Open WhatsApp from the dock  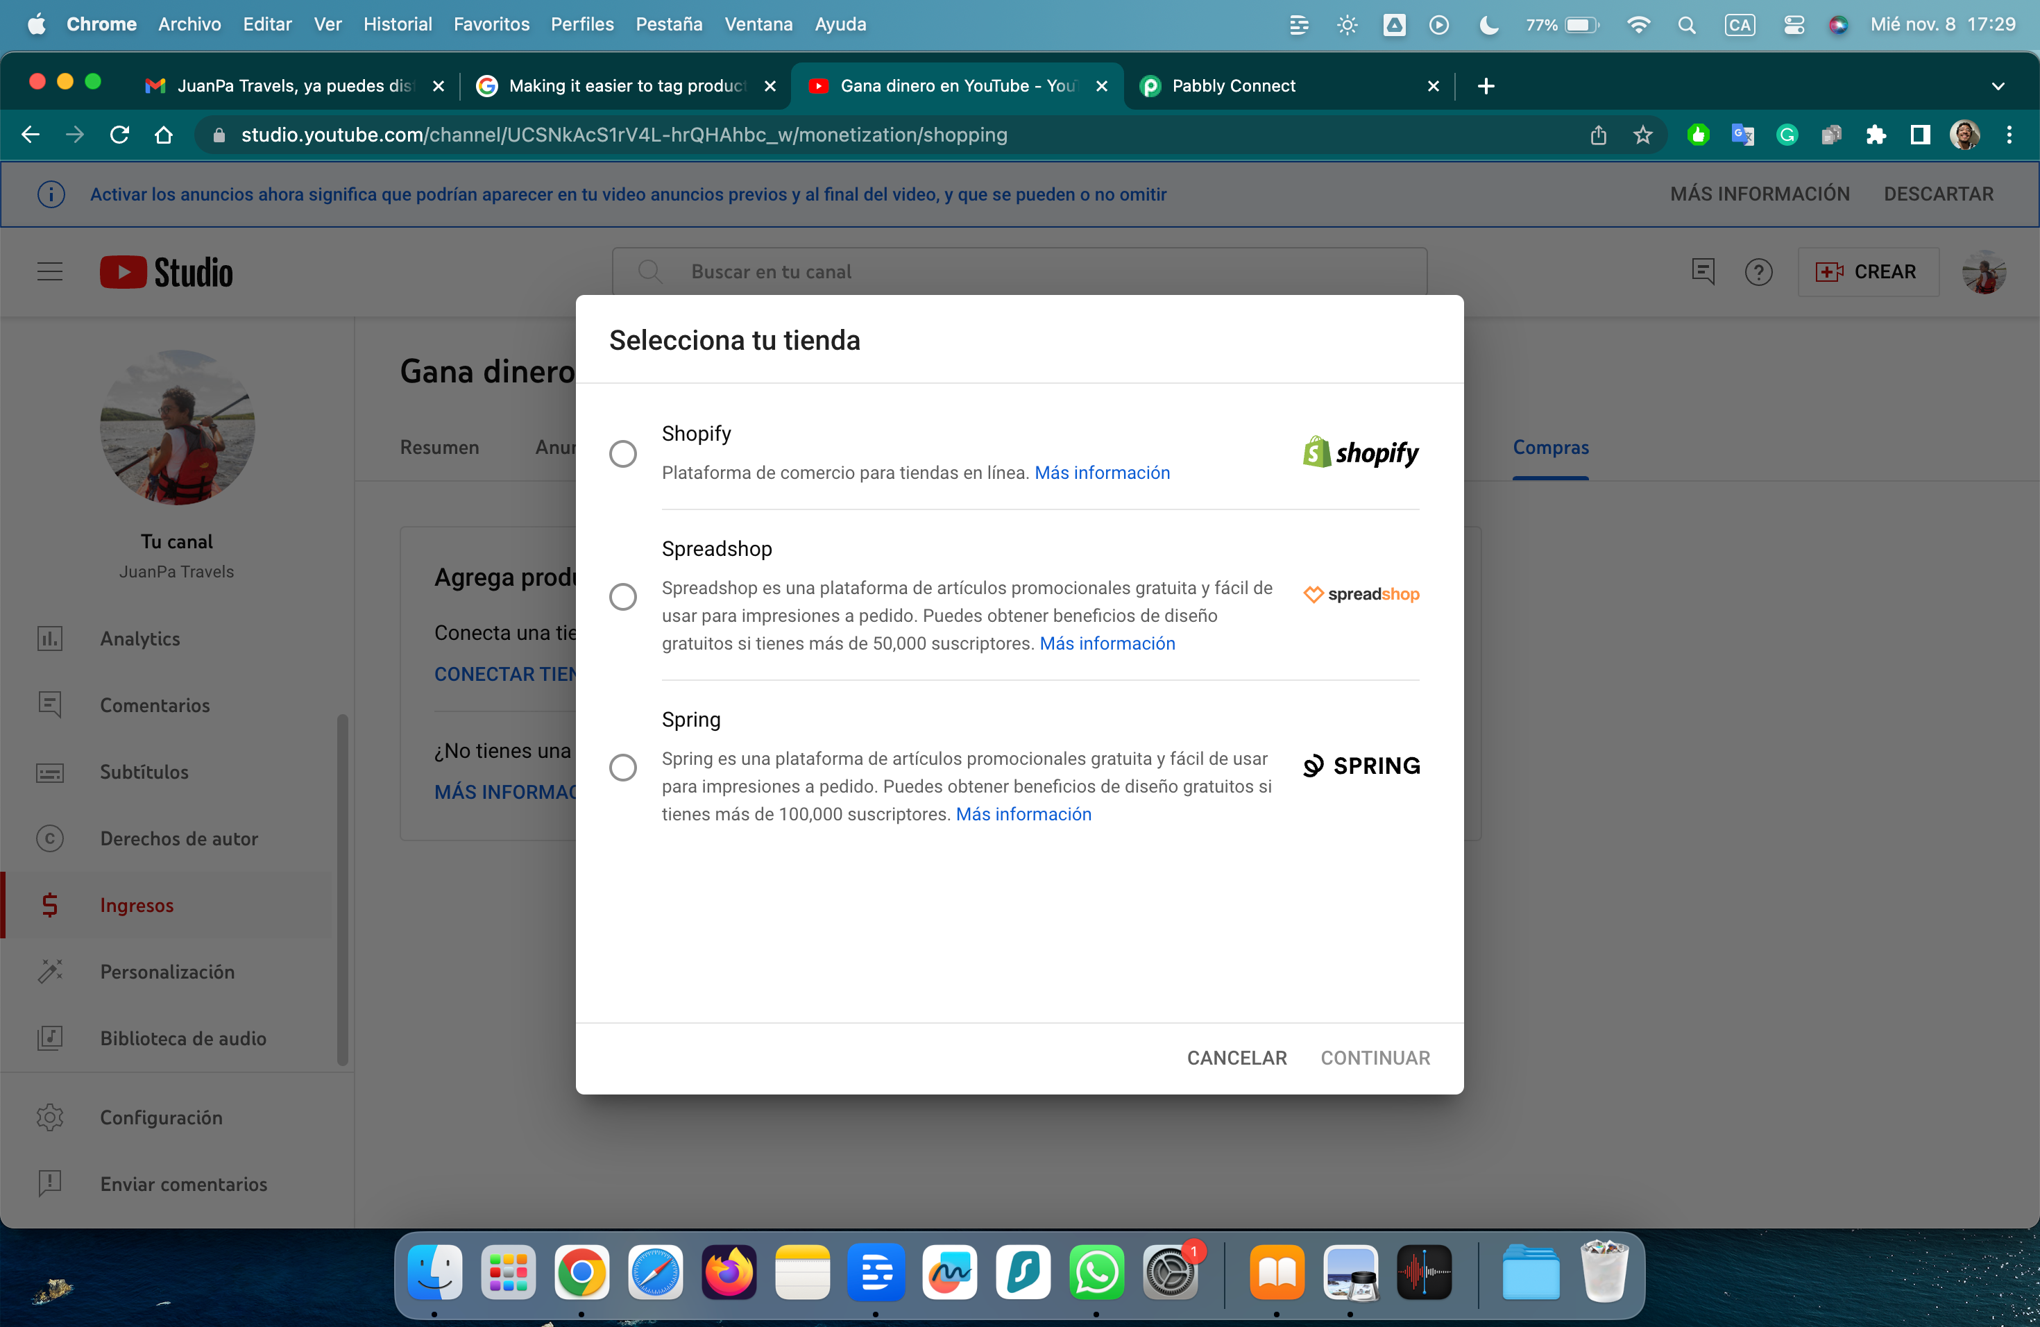(1096, 1272)
